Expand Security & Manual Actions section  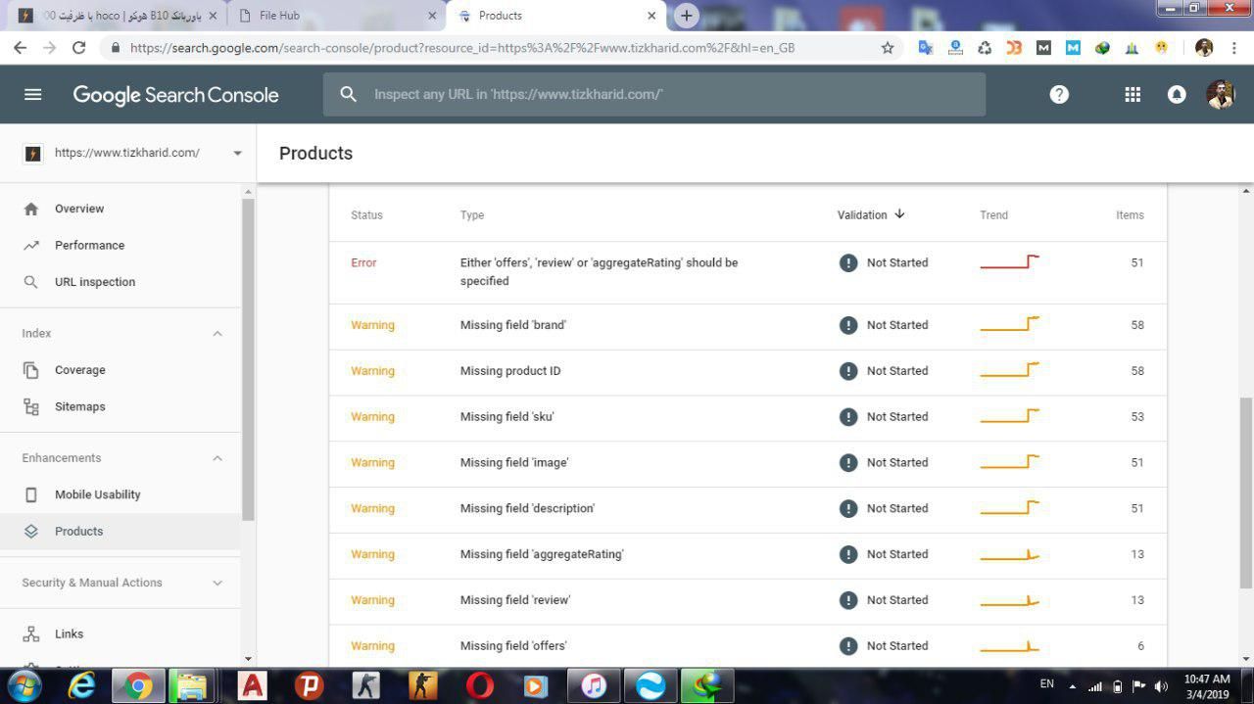coord(217,583)
